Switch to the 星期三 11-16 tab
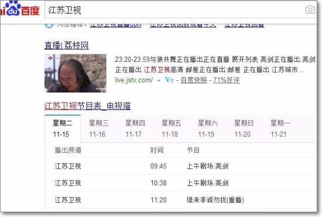Image resolution: width=322 pixels, height=217 pixels. coord(99,128)
